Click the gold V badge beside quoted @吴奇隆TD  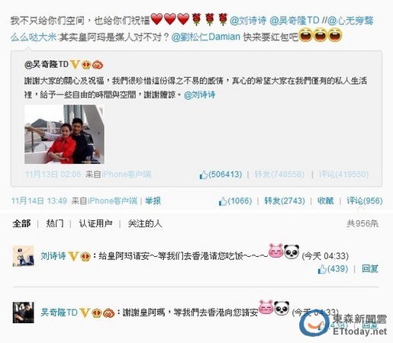(75, 65)
